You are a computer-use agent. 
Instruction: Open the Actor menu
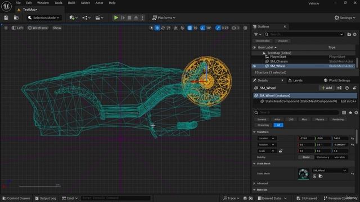pos(99,3)
